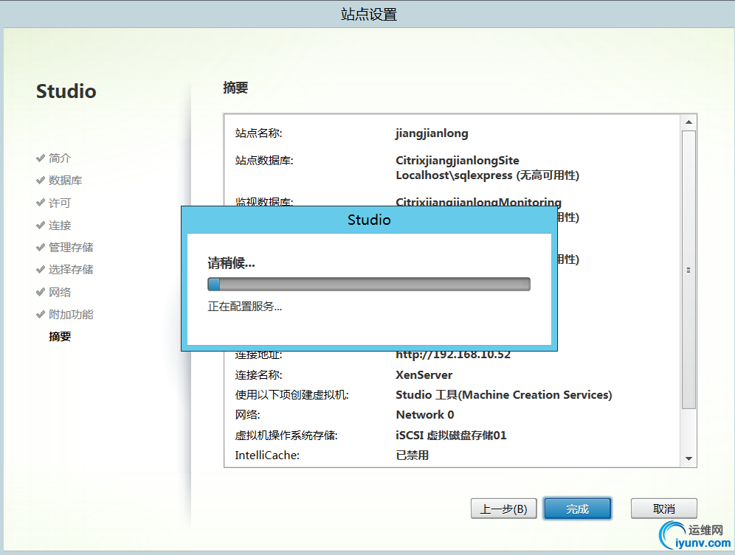Click the 站点名称 label

[x=259, y=133]
